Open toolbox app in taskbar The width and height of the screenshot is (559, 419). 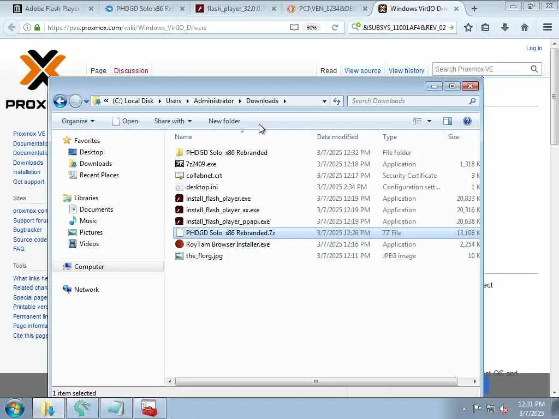[150, 408]
